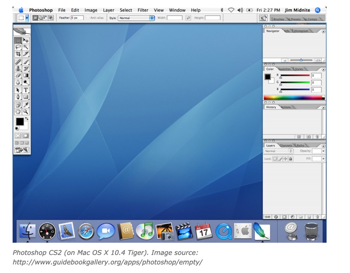Open the Brushes tab in palette well
Viewport: 350px width, 273px height.
click(x=279, y=19)
